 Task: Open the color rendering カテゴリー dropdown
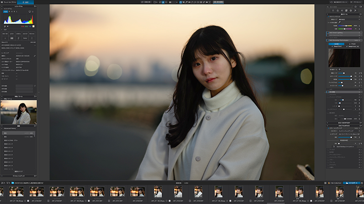349,131
